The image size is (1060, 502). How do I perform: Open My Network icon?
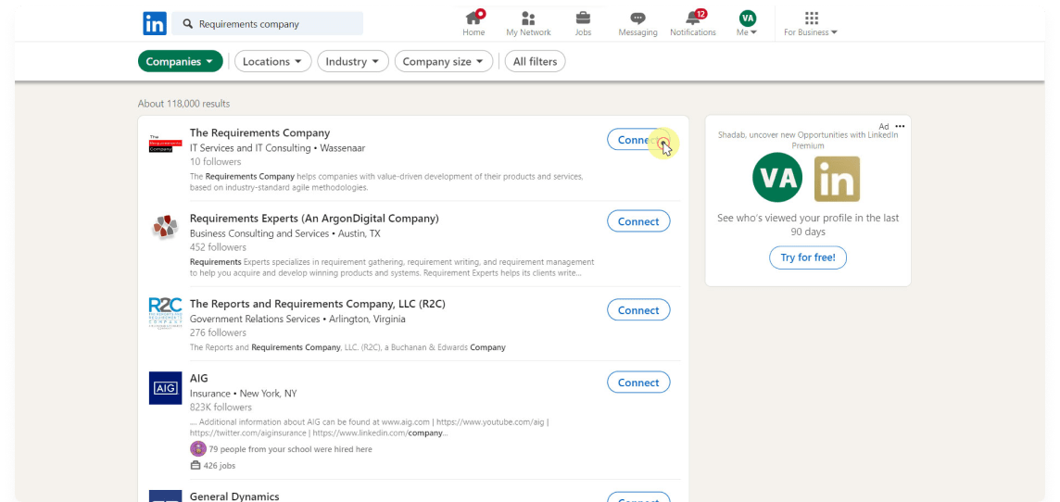(x=529, y=24)
